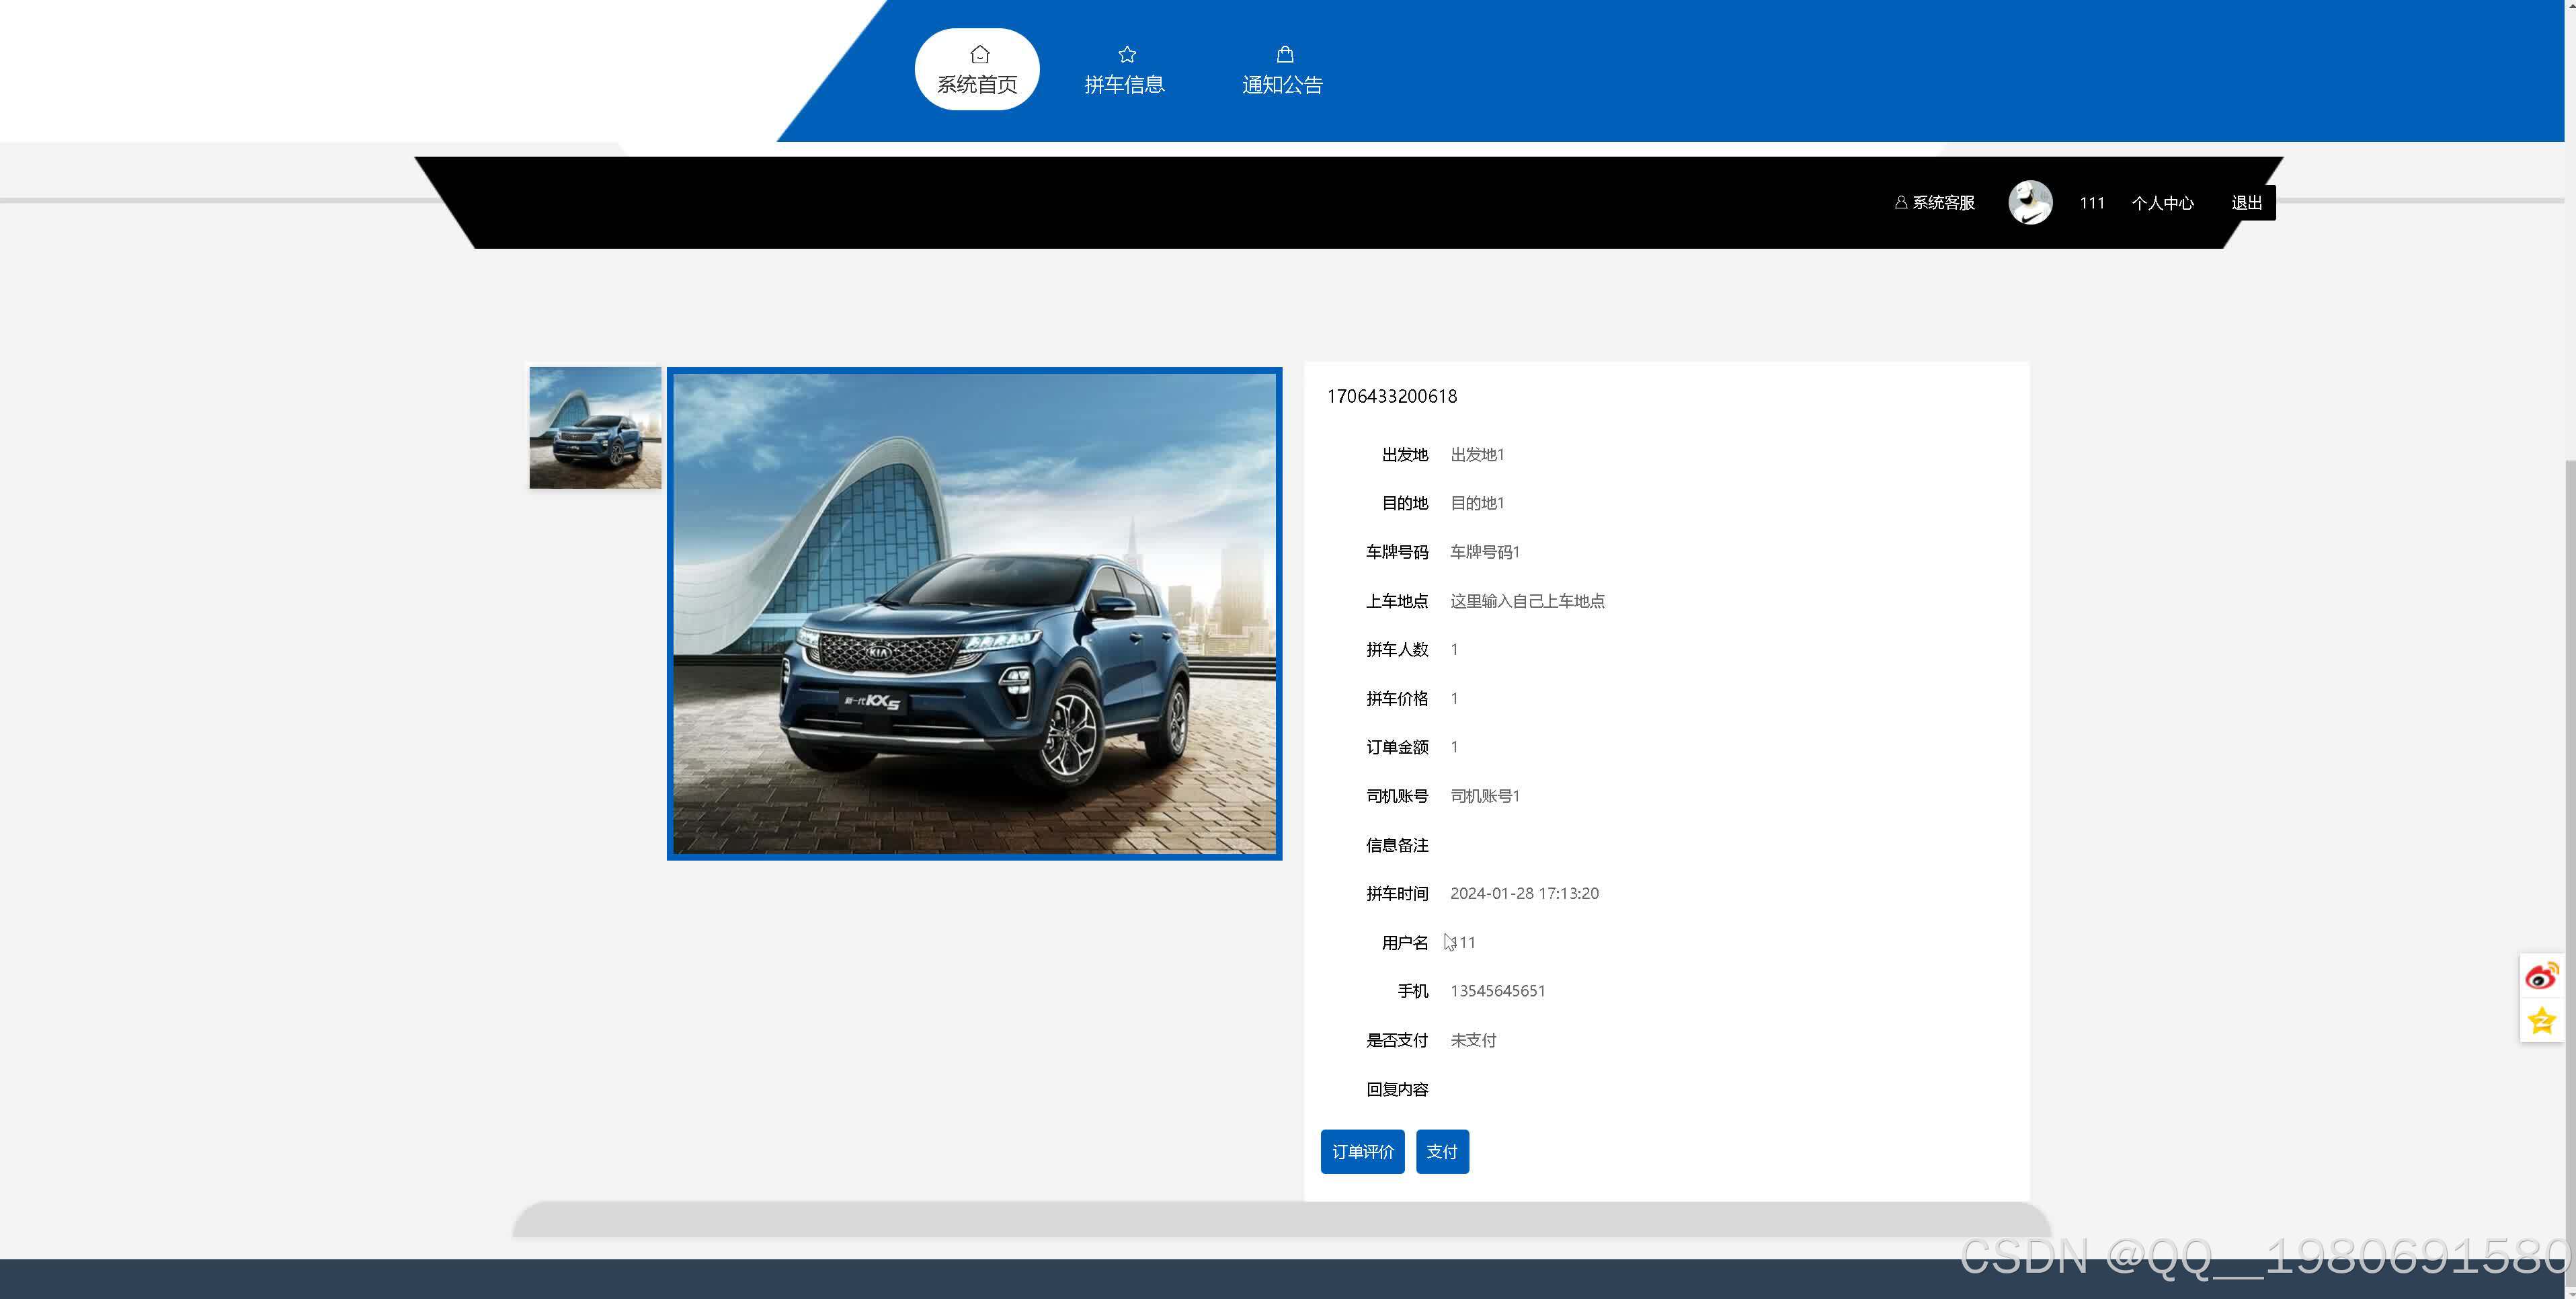Click the bag icon above 通知公告
Image resolution: width=2576 pixels, height=1299 pixels.
[1285, 54]
